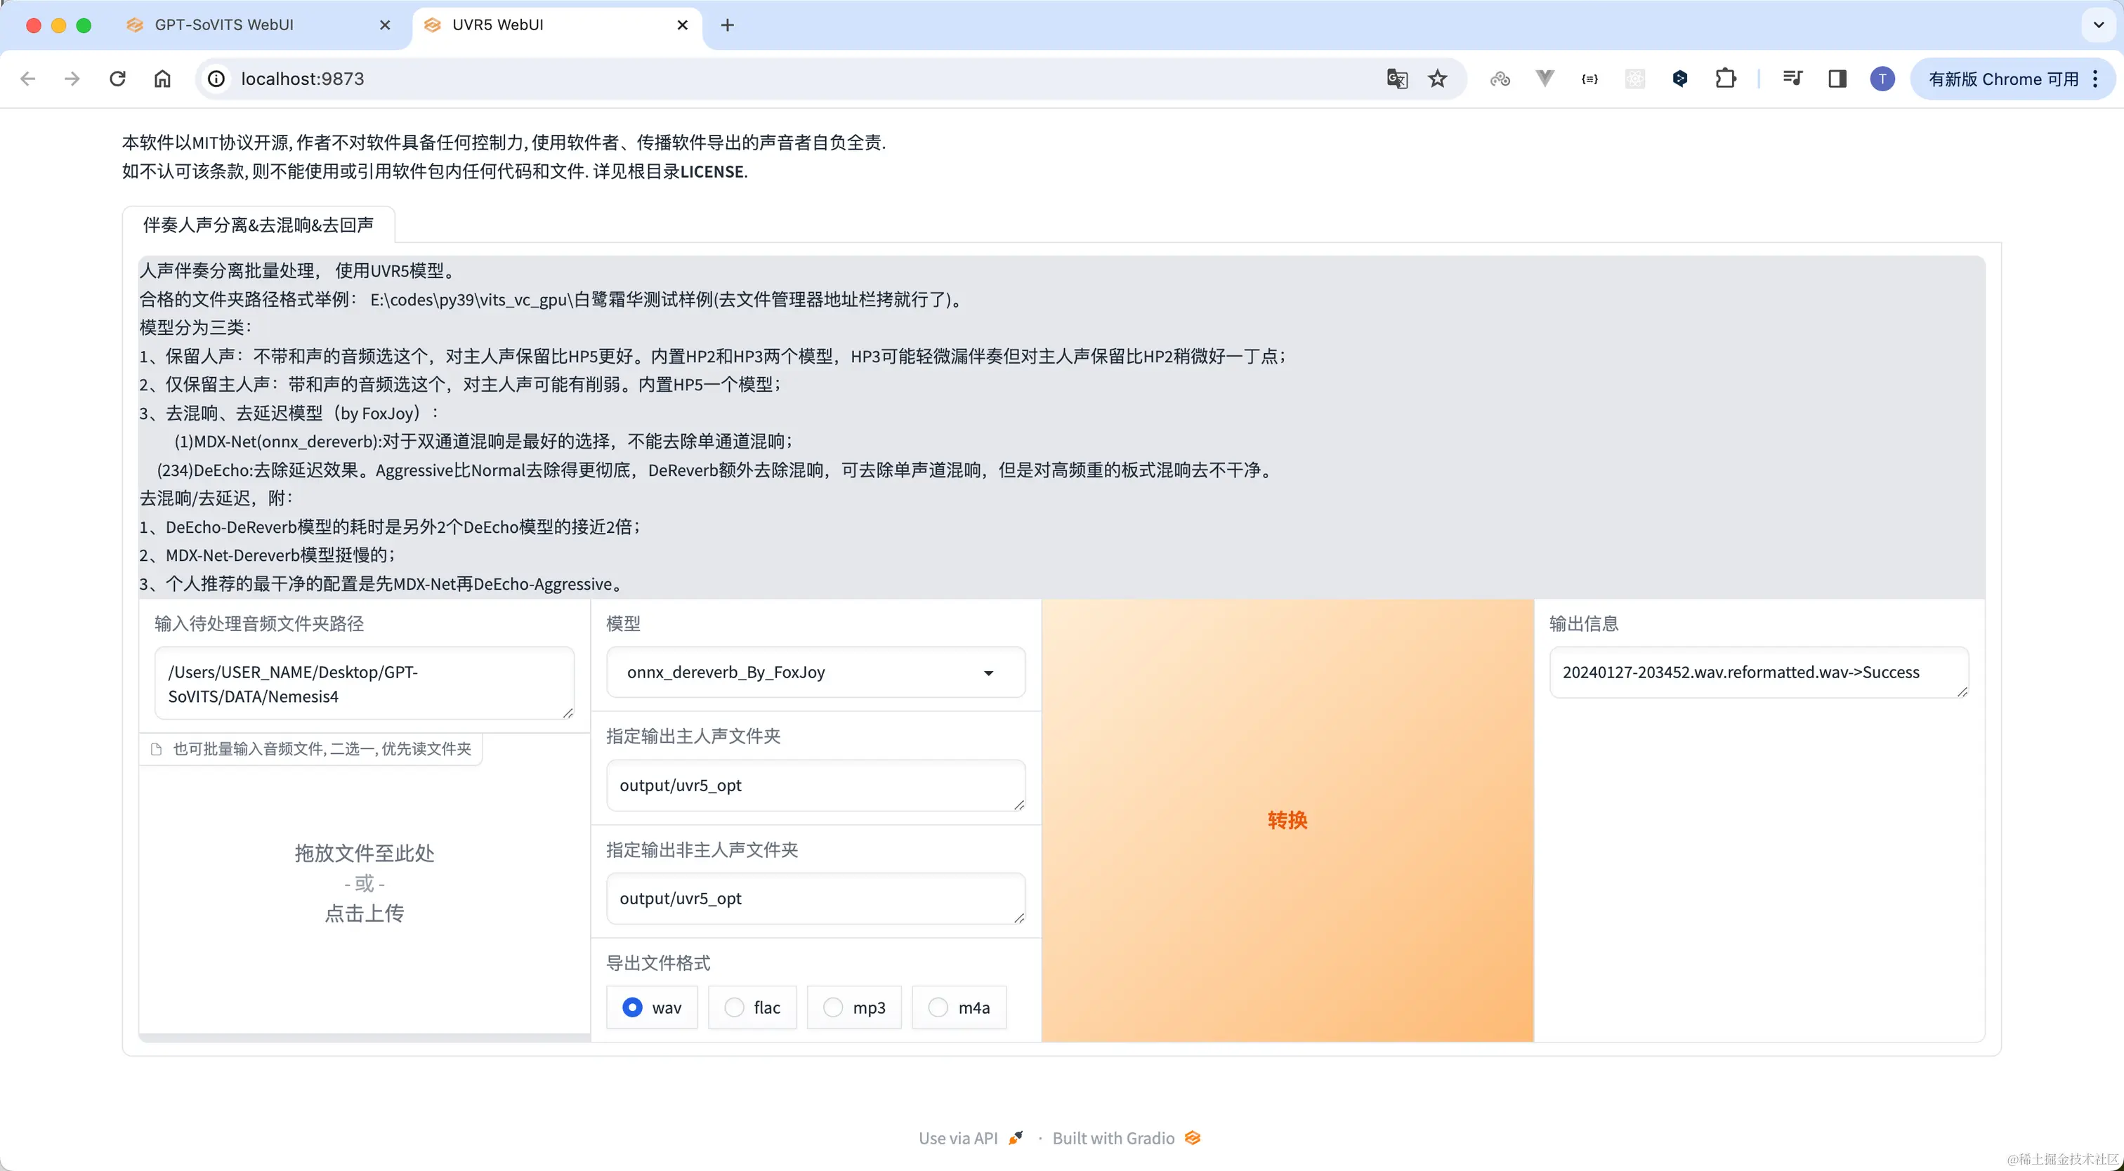Switch to the GPT-SoVITS WebUI tab
This screenshot has height=1171, width=2124.
coord(224,25)
